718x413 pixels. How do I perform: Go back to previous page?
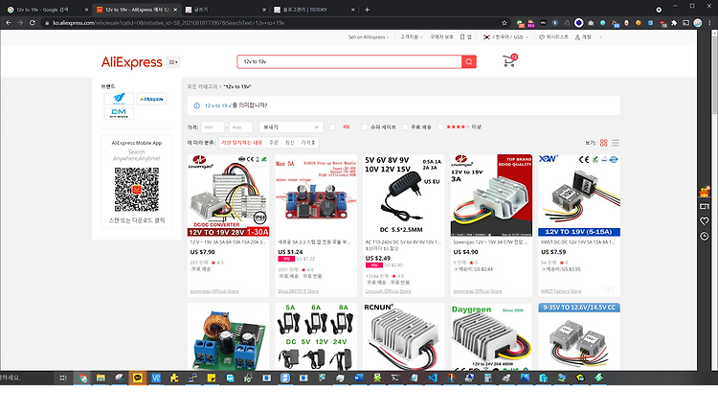[x=9, y=22]
